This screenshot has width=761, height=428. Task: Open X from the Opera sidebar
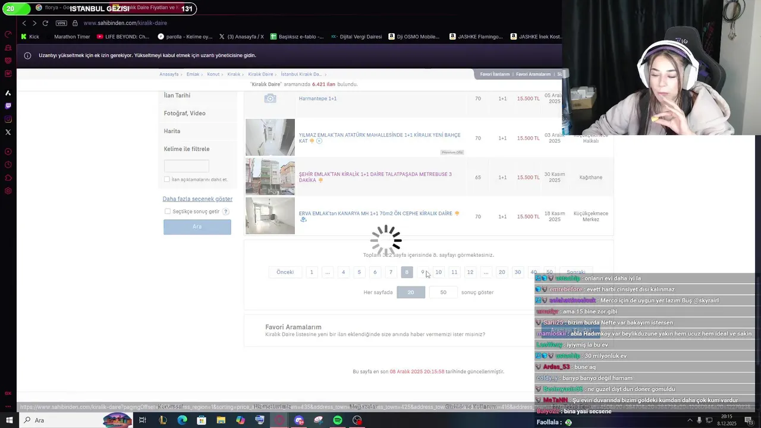point(8,132)
